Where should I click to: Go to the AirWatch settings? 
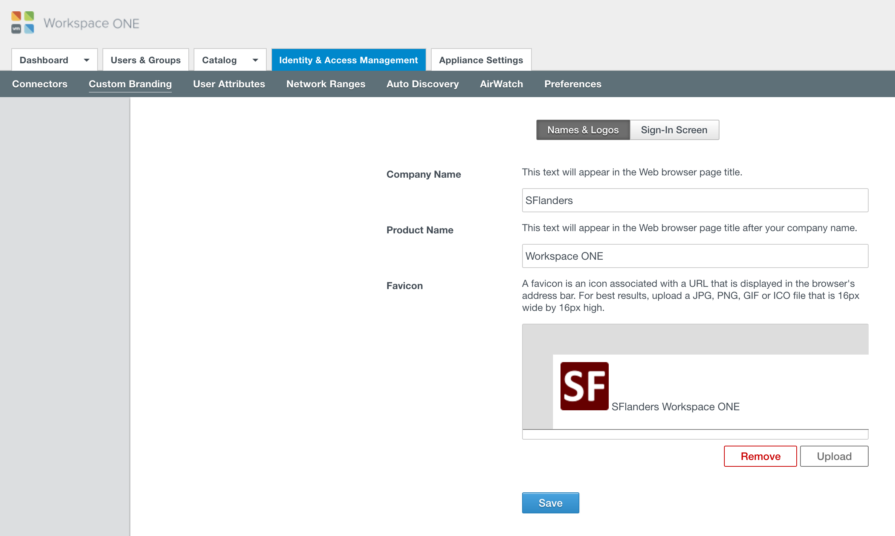[501, 84]
